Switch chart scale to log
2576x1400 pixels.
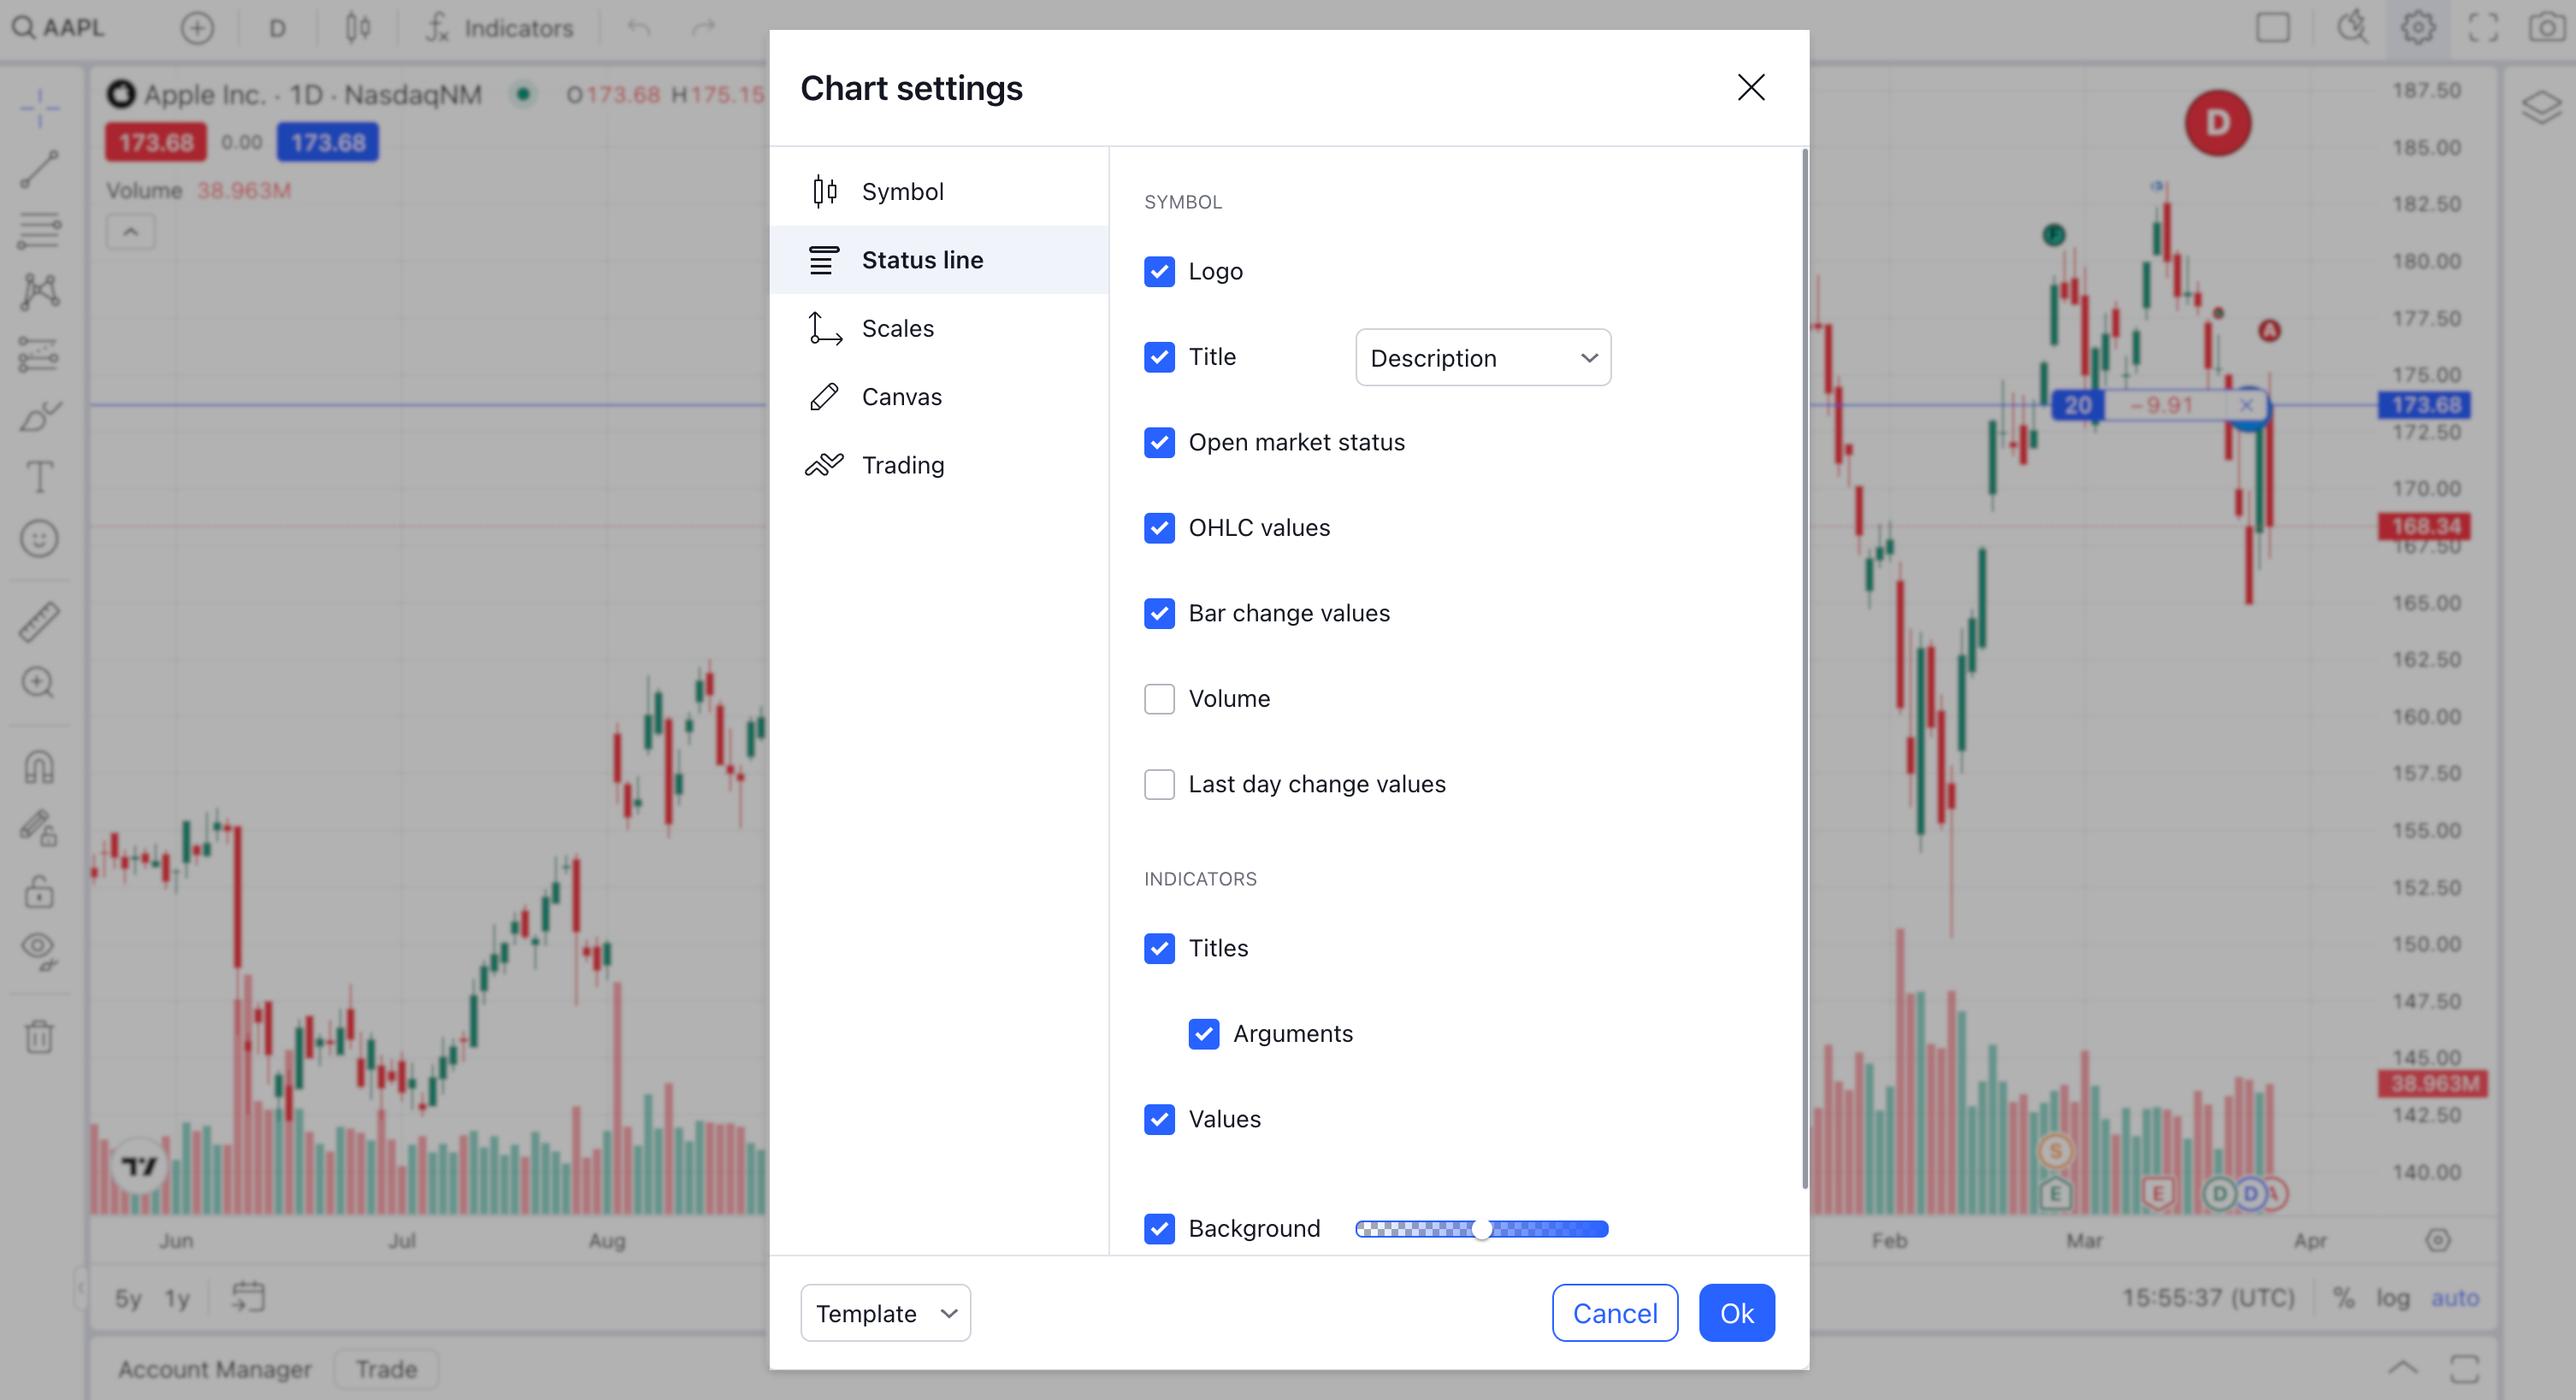[2392, 1298]
